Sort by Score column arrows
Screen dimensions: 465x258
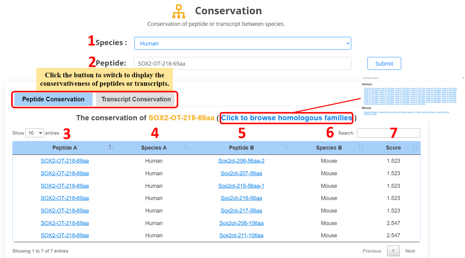coord(415,147)
